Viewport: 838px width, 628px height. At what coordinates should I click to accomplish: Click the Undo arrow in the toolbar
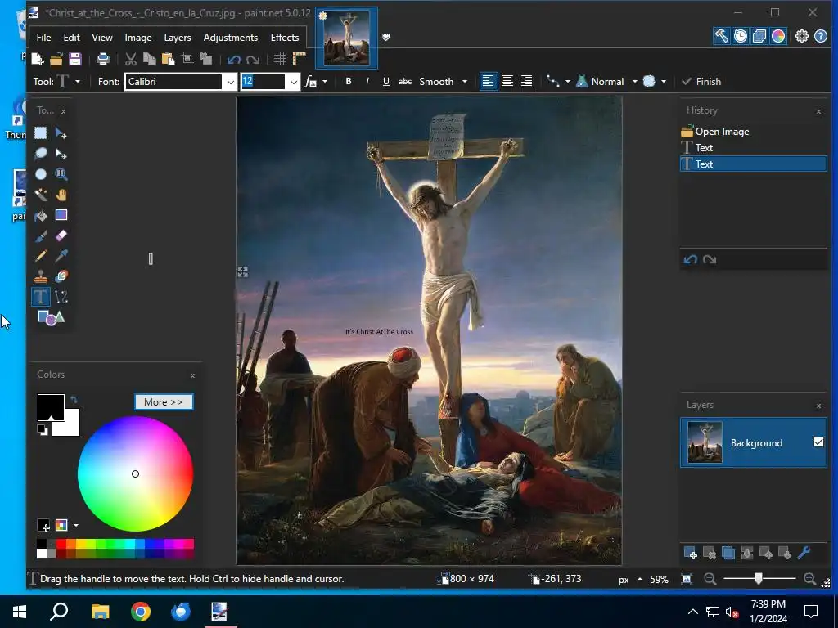(x=233, y=59)
